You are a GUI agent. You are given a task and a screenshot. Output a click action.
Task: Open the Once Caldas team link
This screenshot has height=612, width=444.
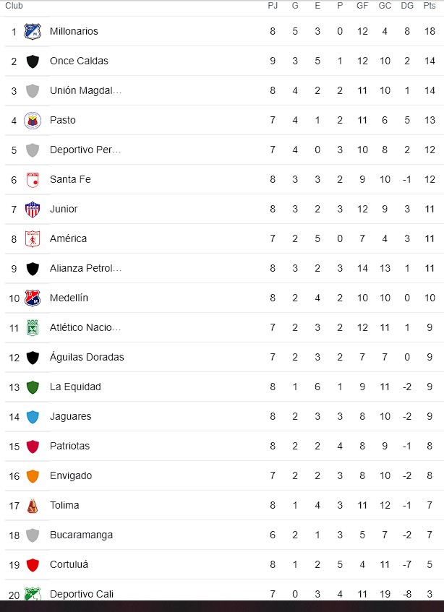(79, 61)
